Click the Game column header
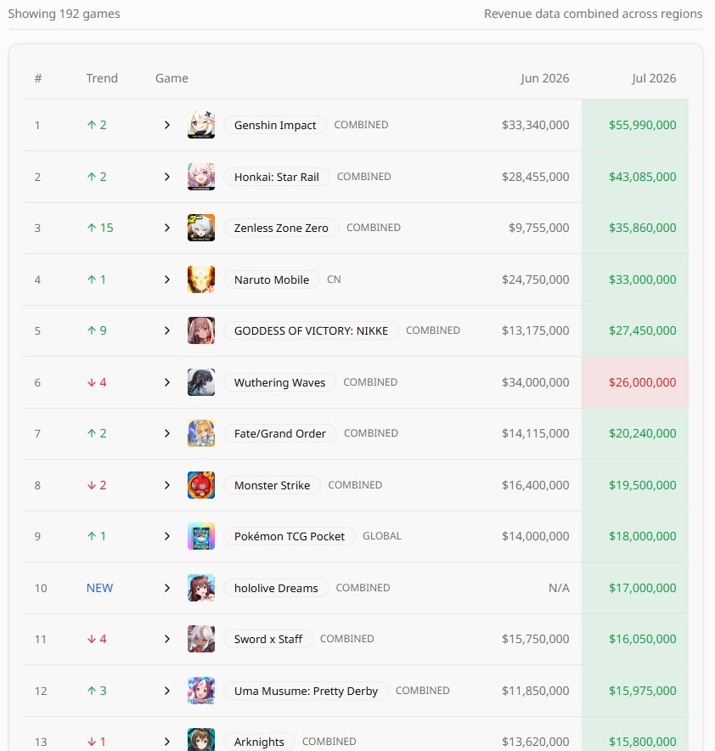 (x=172, y=78)
